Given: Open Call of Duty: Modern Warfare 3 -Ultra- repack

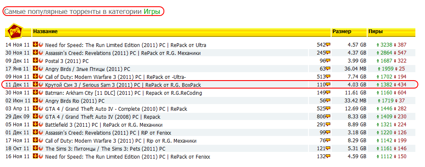Looking at the screenshot, I should 119,77.
